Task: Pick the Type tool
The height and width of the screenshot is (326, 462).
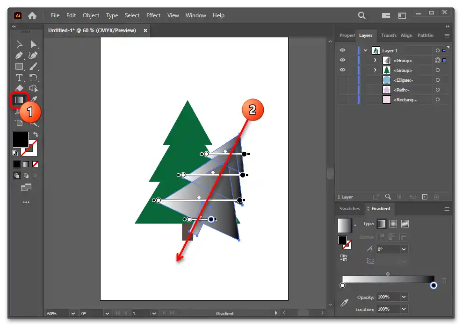Action: [19, 78]
